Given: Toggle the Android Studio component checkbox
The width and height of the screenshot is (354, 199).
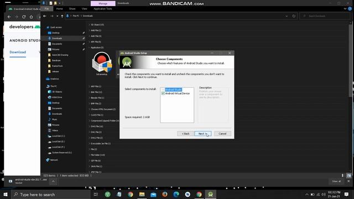Looking at the screenshot, I should [163, 90].
